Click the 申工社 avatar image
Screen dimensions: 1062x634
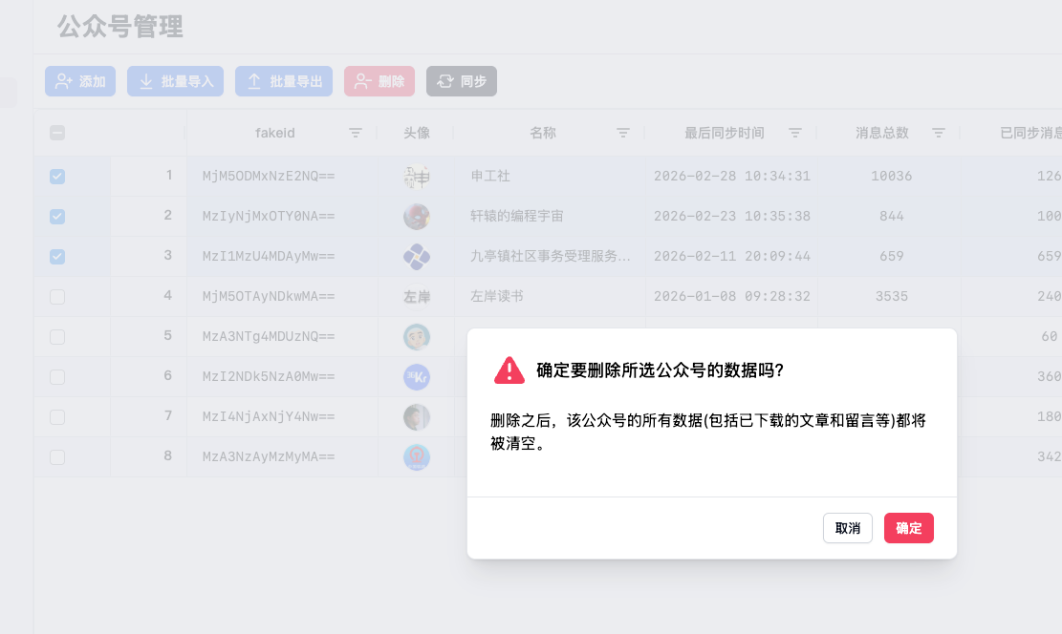[417, 177]
